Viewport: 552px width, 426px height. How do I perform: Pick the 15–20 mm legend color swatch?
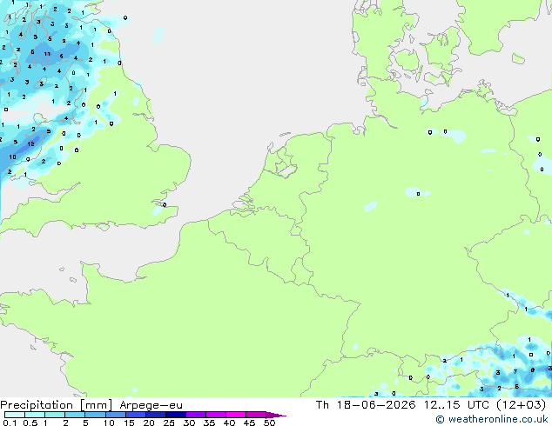coord(135,415)
